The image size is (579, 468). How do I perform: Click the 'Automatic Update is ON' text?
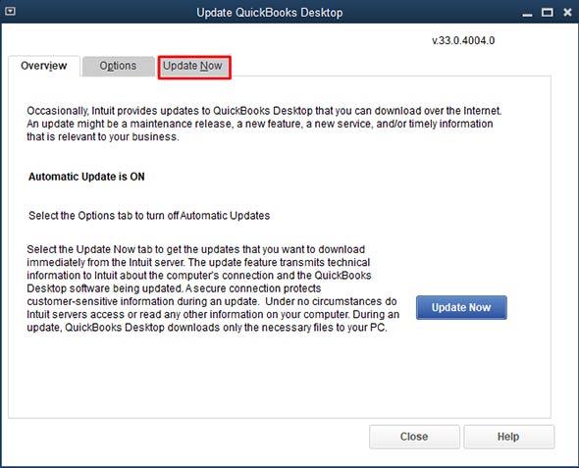tap(86, 177)
